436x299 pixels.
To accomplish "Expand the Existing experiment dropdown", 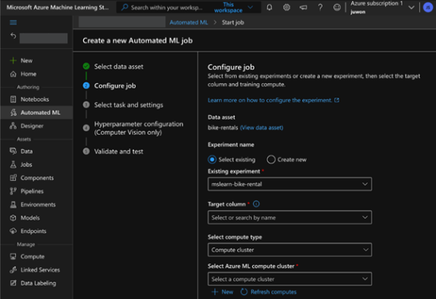I will click(289, 184).
